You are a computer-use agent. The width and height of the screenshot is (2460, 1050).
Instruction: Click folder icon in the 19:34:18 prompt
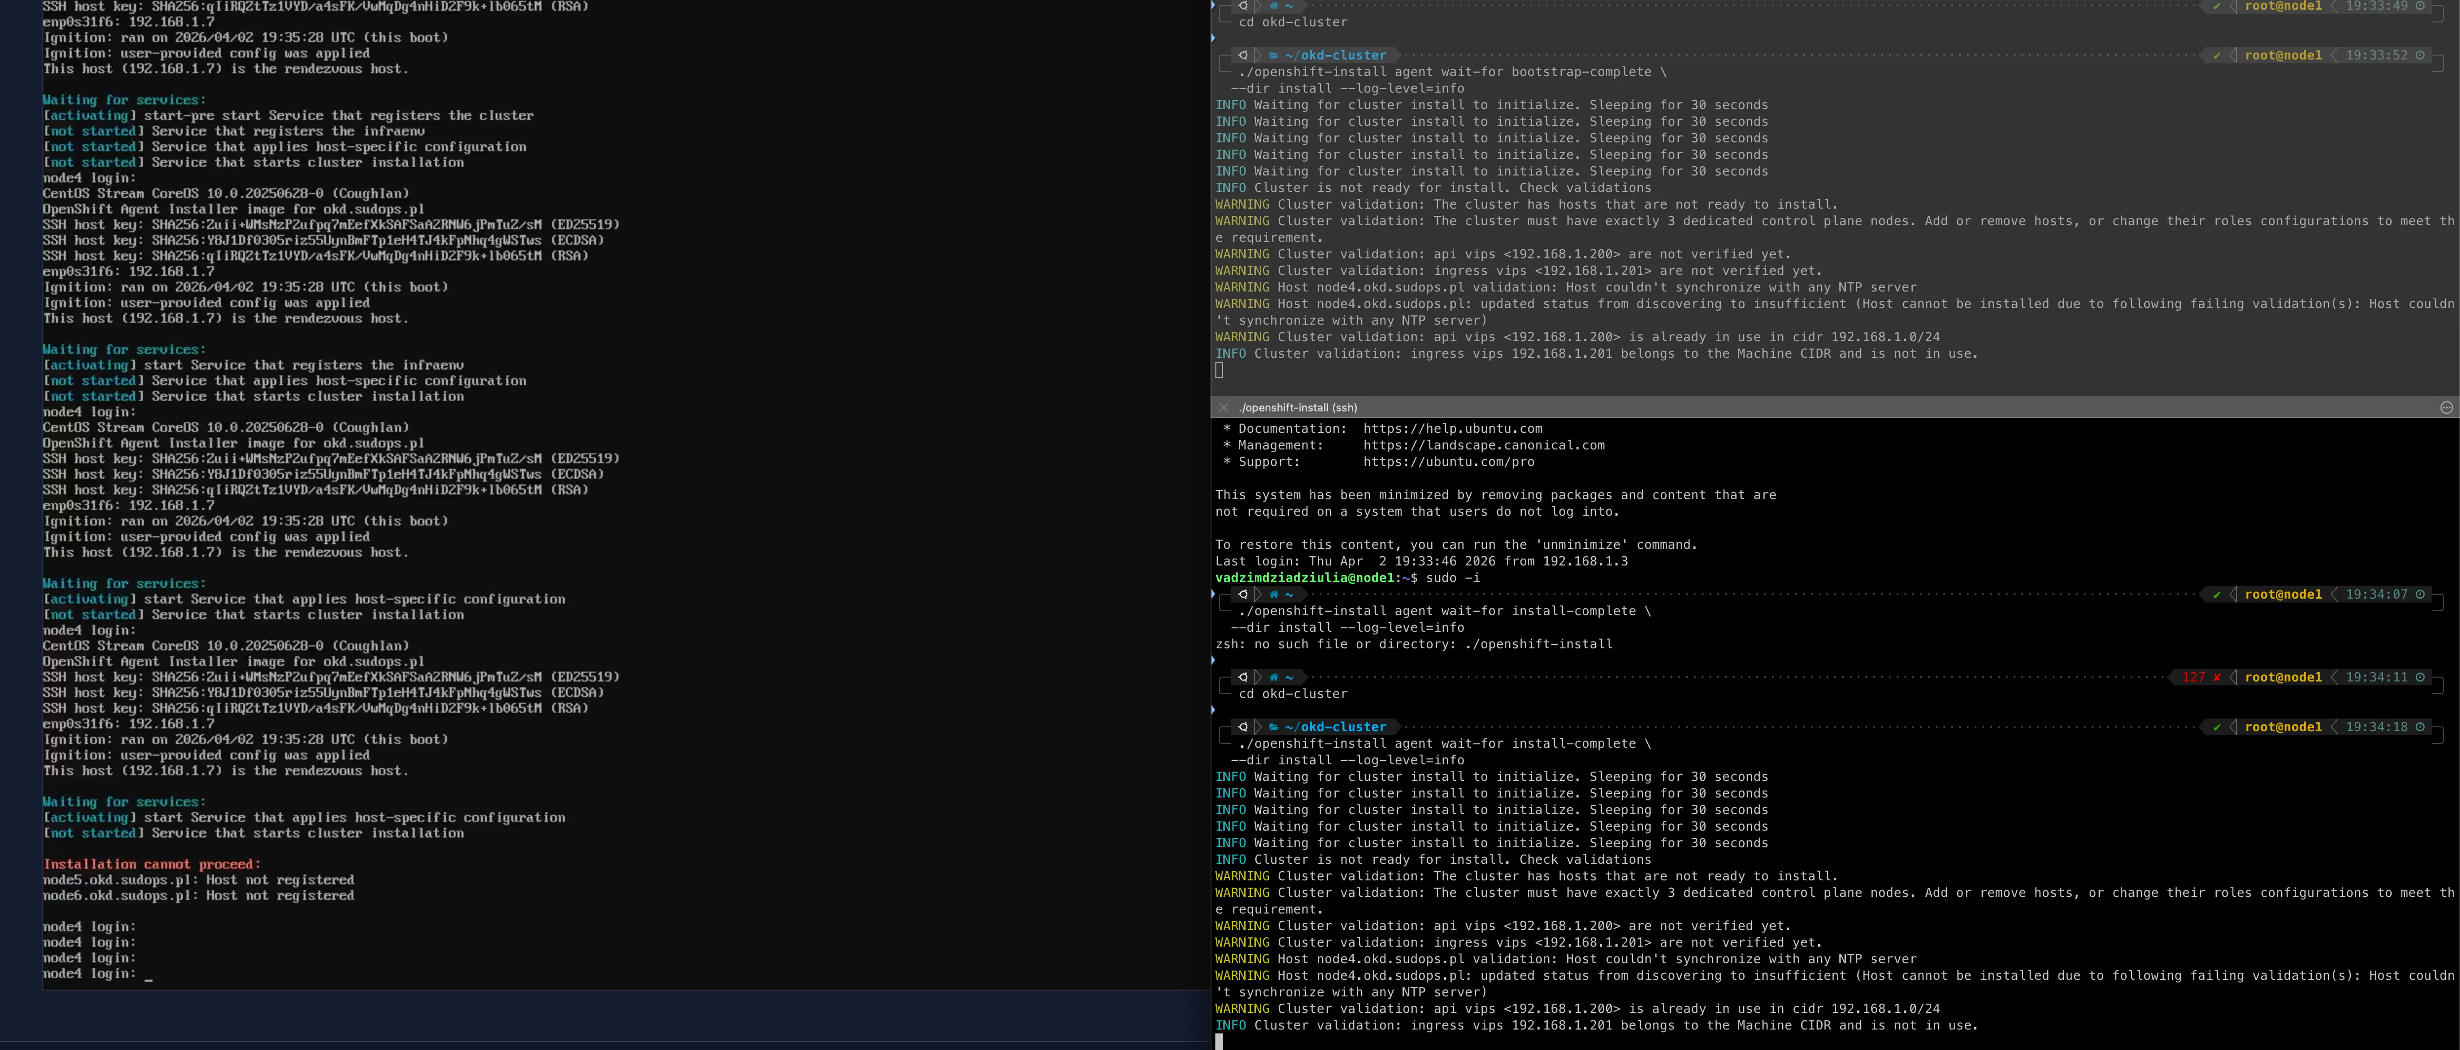pyautogui.click(x=1273, y=727)
